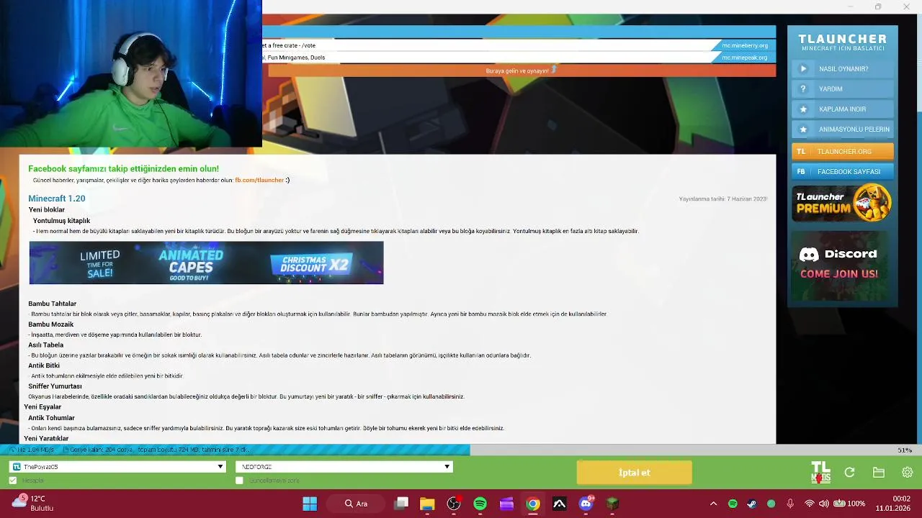Click Animasyonlu Pelerin sidebar button

[x=843, y=129]
